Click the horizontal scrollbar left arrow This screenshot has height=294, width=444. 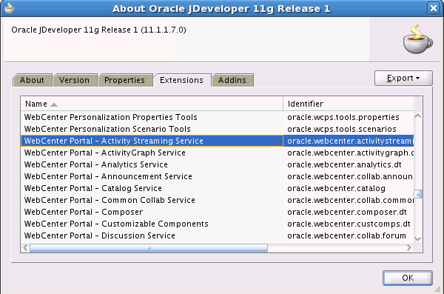coord(25,248)
